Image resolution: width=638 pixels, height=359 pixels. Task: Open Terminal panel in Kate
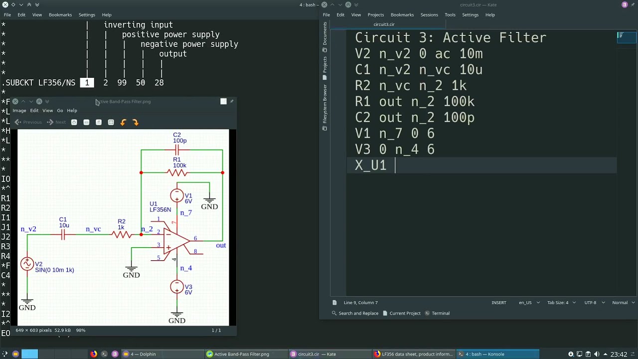437,313
